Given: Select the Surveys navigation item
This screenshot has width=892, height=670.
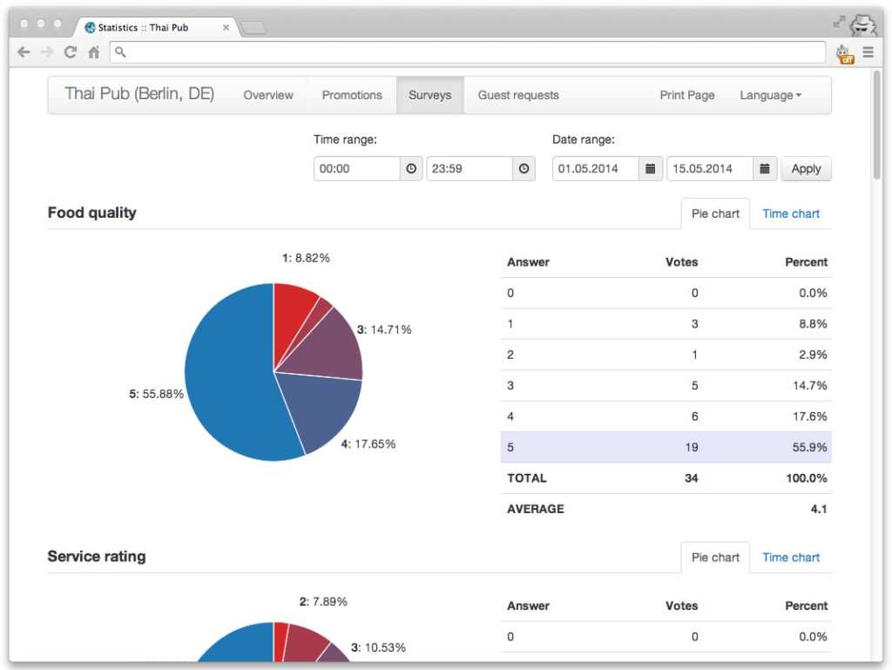Looking at the screenshot, I should [429, 95].
